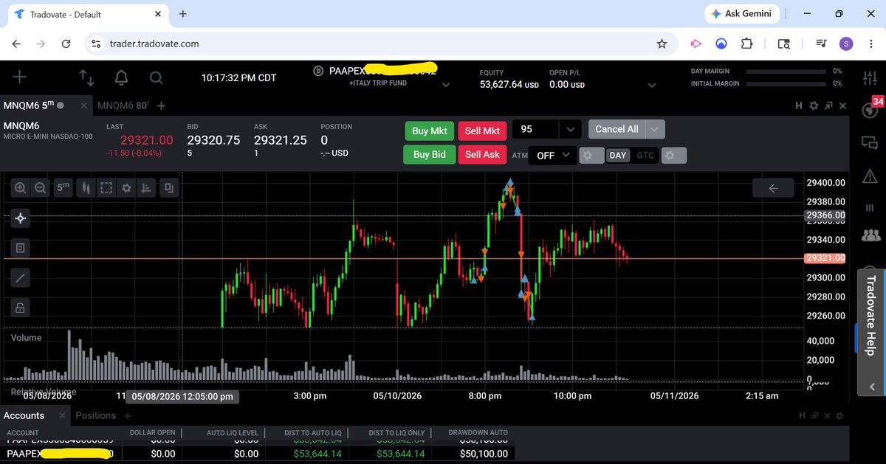Click the Initial Margin progress bar
This screenshot has width=886, height=464.
tap(786, 84)
